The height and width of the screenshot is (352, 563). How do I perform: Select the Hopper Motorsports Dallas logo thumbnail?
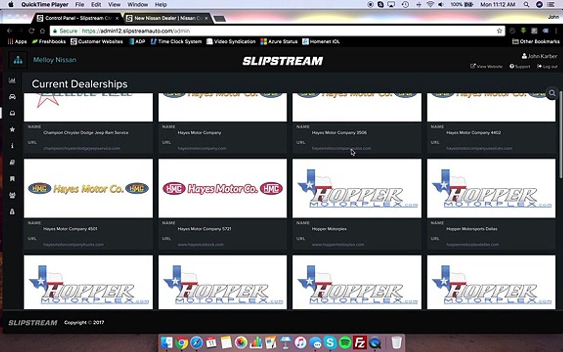pos(491,189)
